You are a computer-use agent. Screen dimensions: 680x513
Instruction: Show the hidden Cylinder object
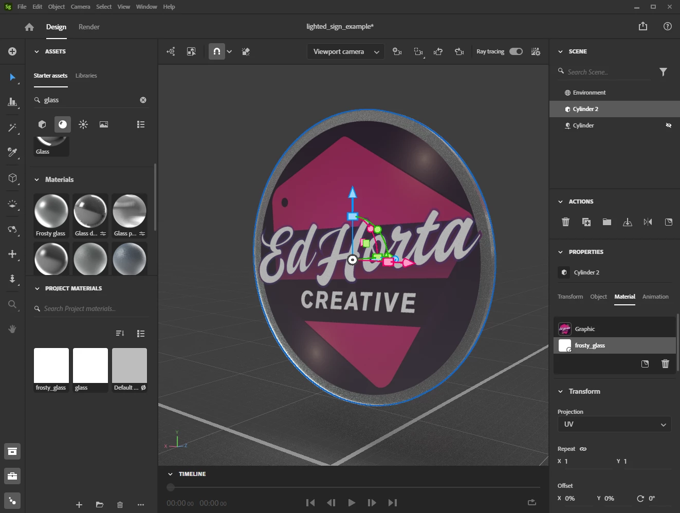point(669,125)
